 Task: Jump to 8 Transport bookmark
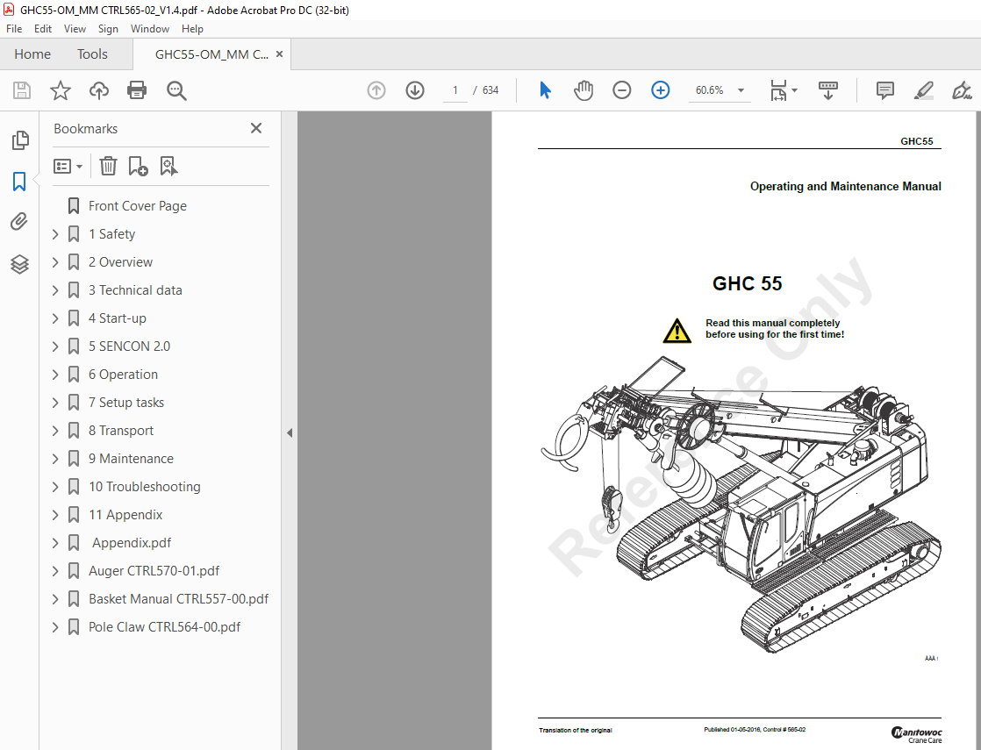(121, 431)
